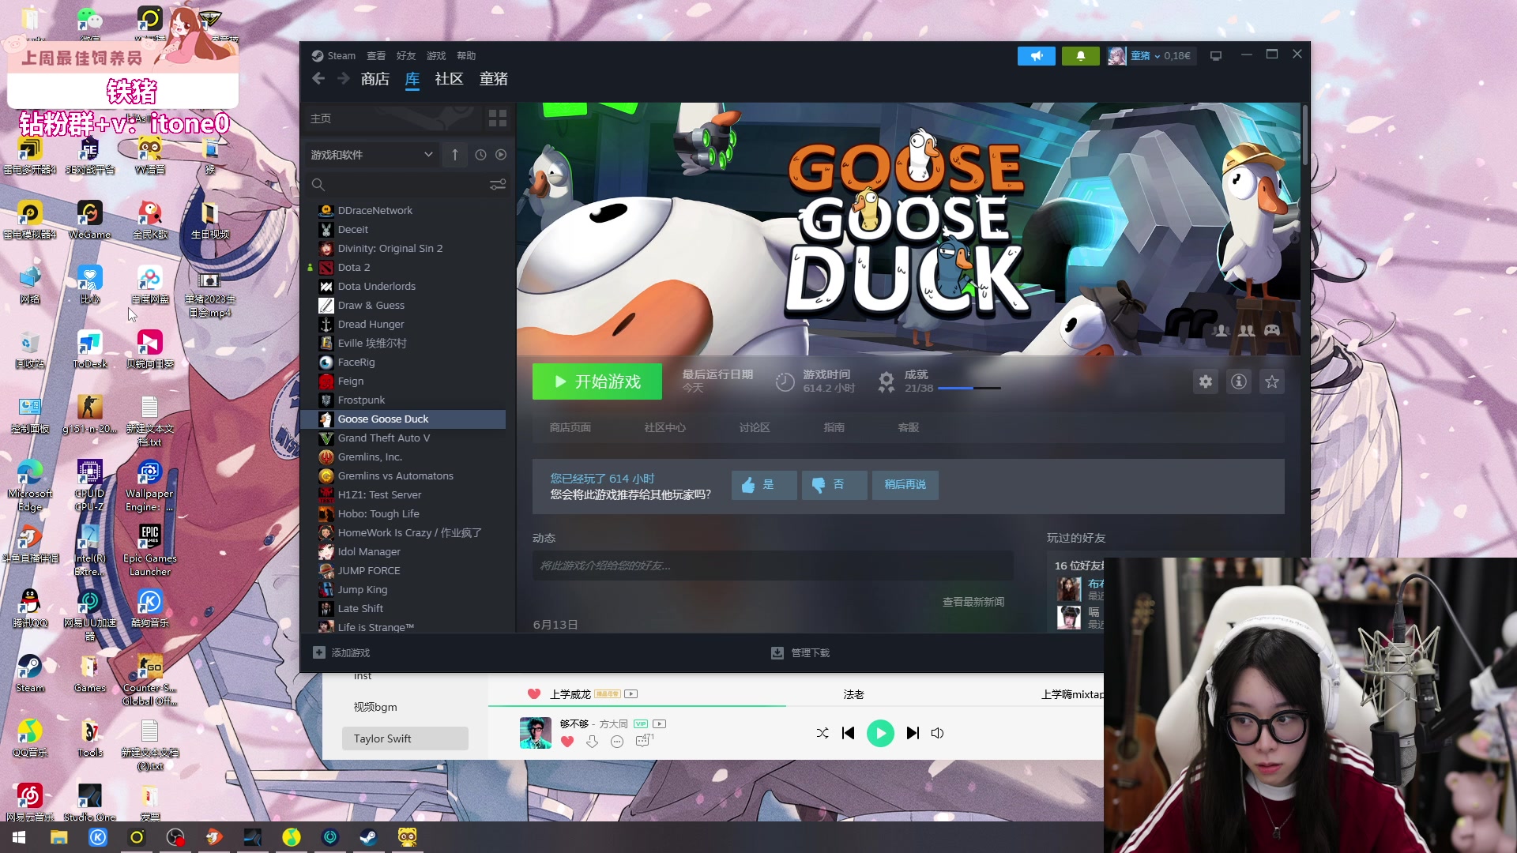Toggle the ready-to-play filter icon
The height and width of the screenshot is (853, 1517).
point(501,155)
